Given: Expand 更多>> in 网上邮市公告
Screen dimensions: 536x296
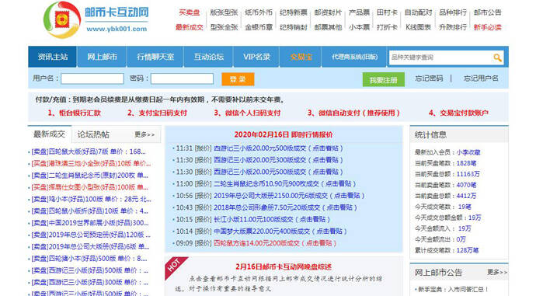Looking at the screenshot, I should tap(497, 272).
